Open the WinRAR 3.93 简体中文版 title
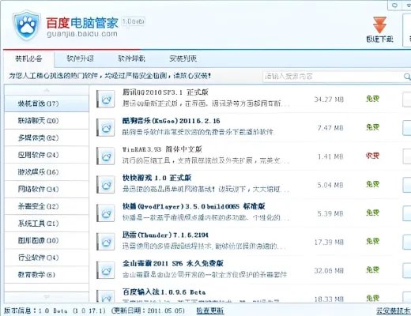 pos(162,149)
